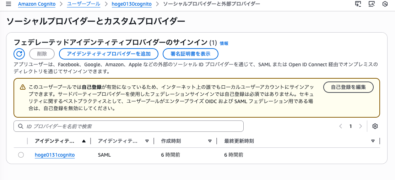Click the refresh identity providers icon
395x180 pixels.
[x=19, y=54]
